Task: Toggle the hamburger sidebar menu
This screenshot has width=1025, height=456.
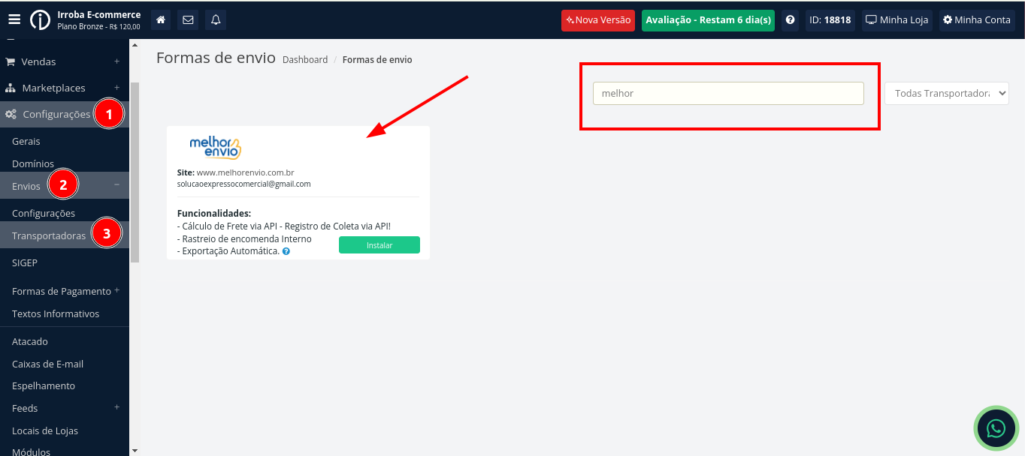Action: [14, 19]
